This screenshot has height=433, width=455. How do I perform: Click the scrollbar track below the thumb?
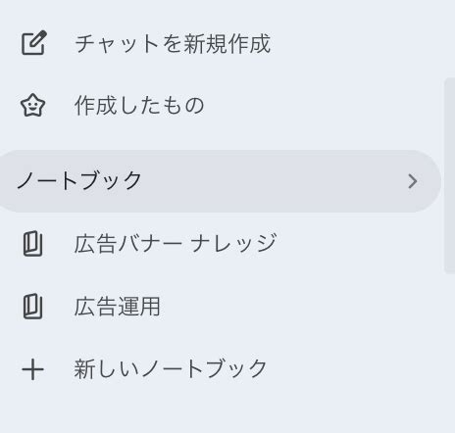click(x=450, y=353)
